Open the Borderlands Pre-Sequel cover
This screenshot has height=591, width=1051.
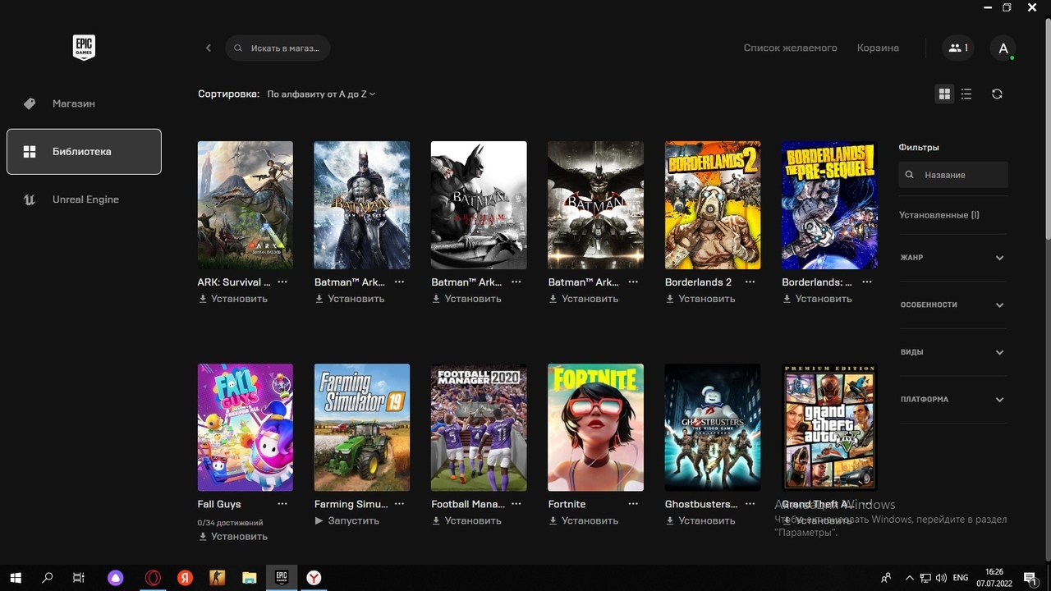point(829,205)
